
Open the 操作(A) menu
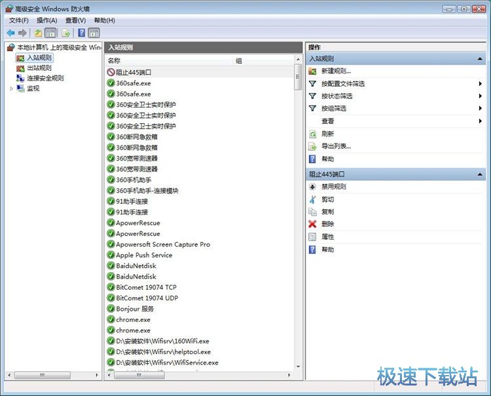pyautogui.click(x=46, y=20)
